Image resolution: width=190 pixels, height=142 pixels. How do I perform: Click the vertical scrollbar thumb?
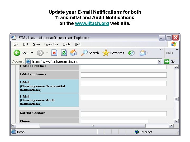point(176,99)
